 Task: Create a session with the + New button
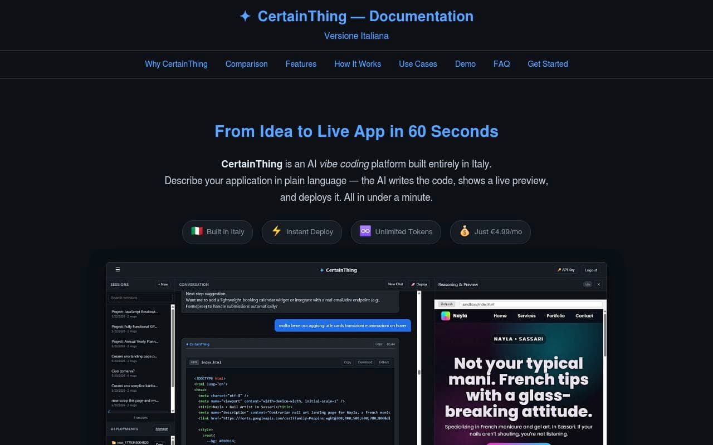(x=163, y=284)
